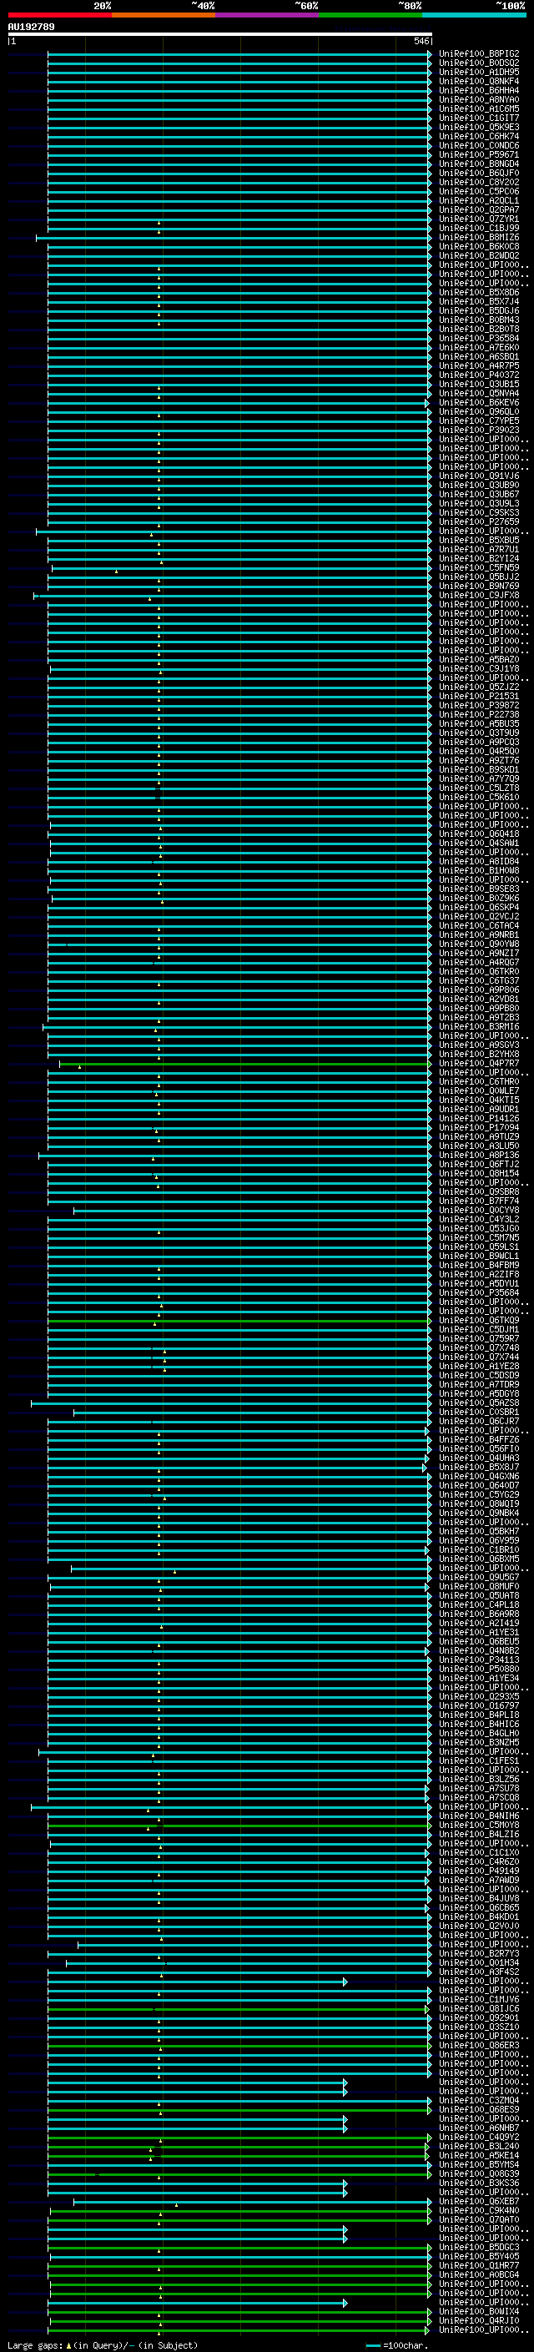The image size is (534, 2352).
Task: Click the label UniRef100_C1GIT7
Action: pos(479,118)
